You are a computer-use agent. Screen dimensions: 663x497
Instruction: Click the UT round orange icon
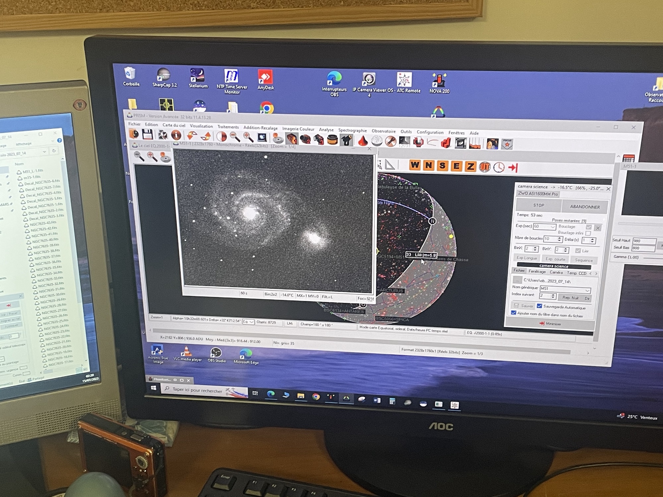(x=484, y=167)
